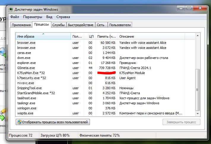Click Хост-процесс для задач Windows description
The image size is (211, 144).
coord(144,98)
